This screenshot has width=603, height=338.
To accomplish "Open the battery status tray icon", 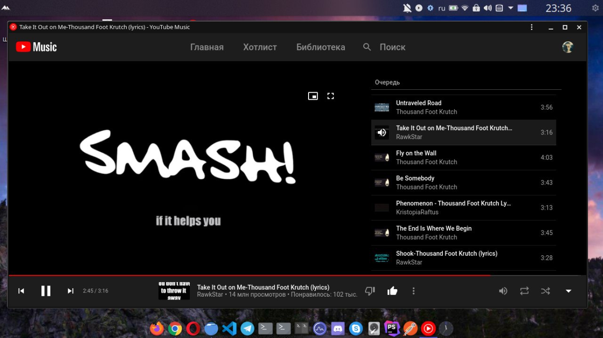I will point(453,8).
